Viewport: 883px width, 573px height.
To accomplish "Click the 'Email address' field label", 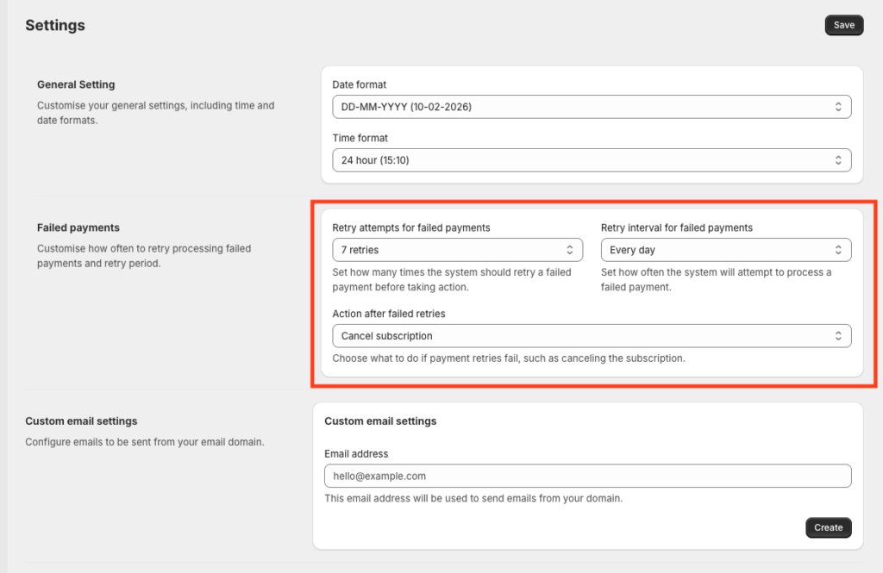I will click(x=356, y=453).
